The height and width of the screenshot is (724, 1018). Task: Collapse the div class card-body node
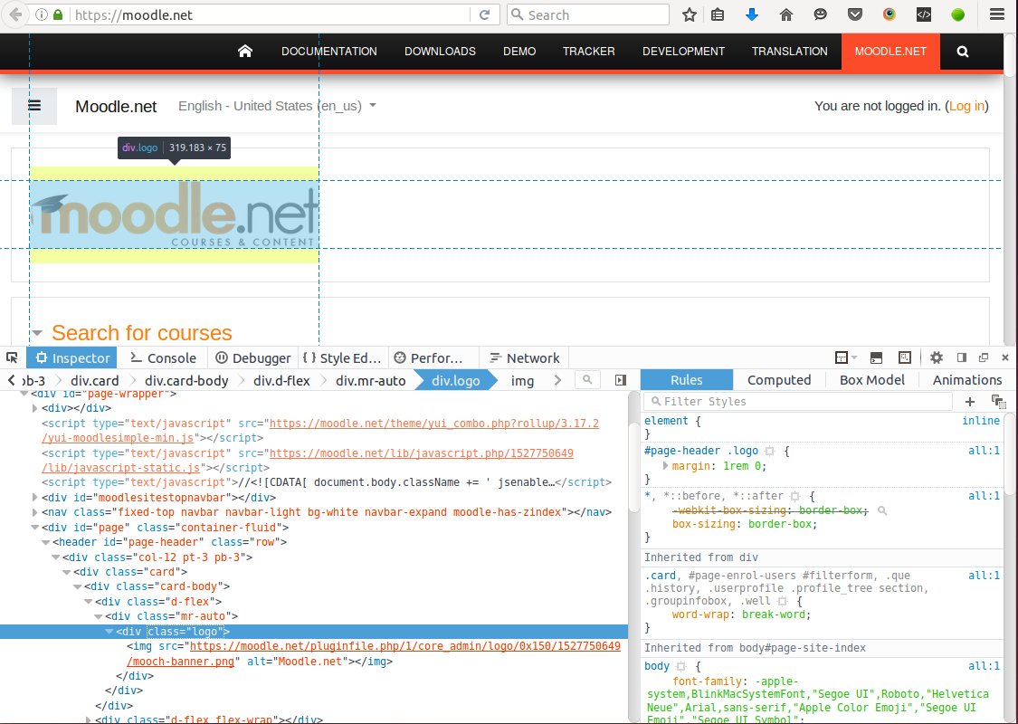pos(77,586)
